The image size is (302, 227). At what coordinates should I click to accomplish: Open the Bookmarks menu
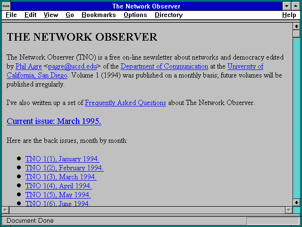(x=99, y=15)
